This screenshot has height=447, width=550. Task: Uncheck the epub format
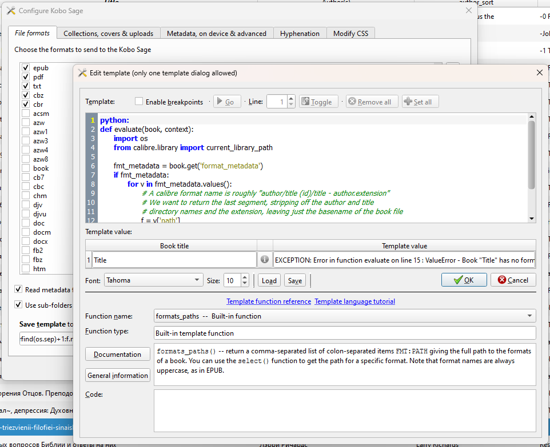tap(26, 67)
